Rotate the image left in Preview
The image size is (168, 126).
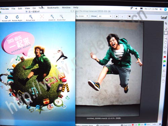[6, 18]
